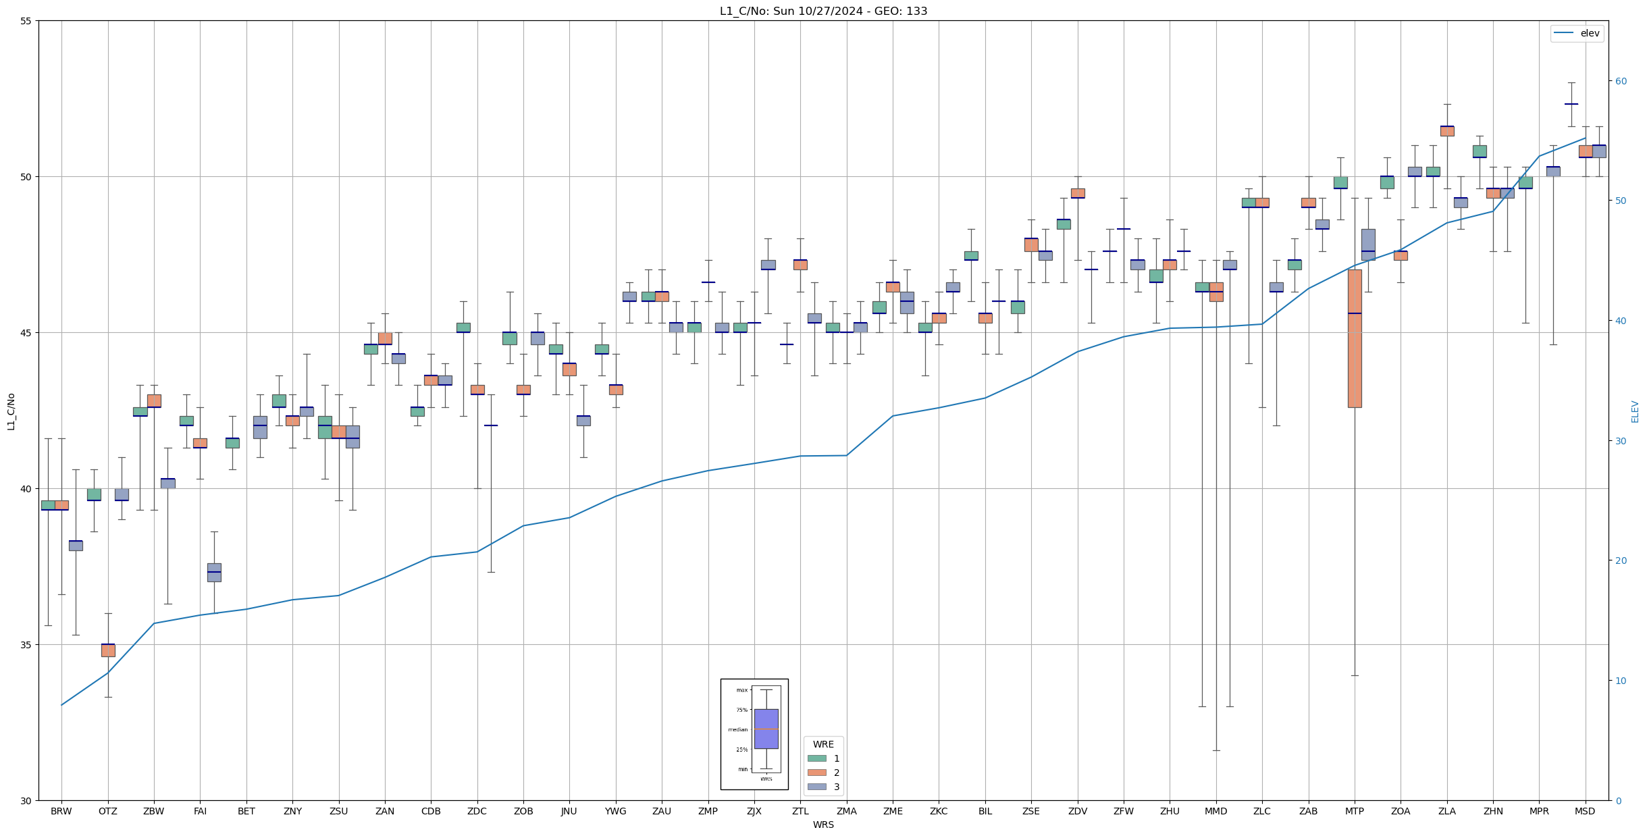Click the ZHN station label
The width and height of the screenshot is (1647, 836).
tap(1493, 811)
